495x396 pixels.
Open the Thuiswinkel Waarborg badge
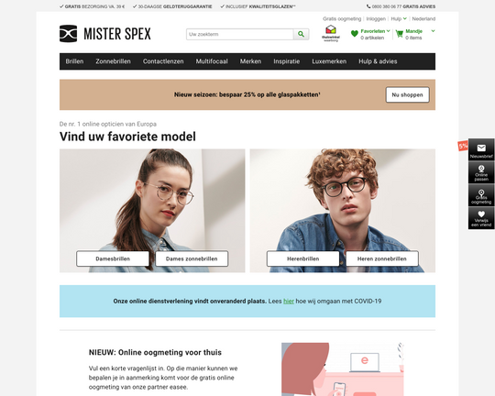coord(331,33)
